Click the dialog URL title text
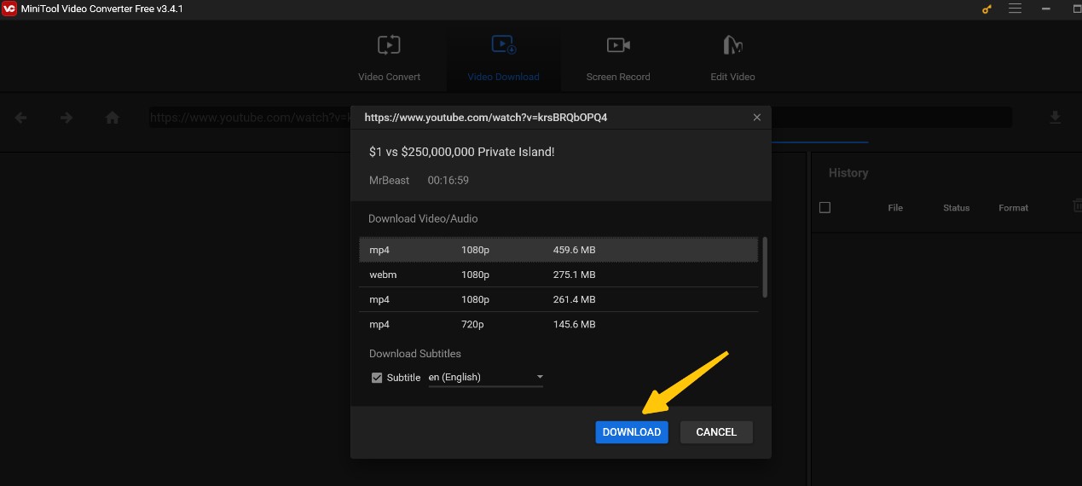This screenshot has height=486, width=1082. click(x=486, y=118)
